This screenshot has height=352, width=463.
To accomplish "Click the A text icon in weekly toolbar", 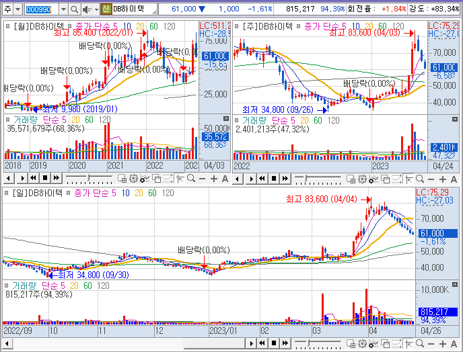I will [x=454, y=179].
